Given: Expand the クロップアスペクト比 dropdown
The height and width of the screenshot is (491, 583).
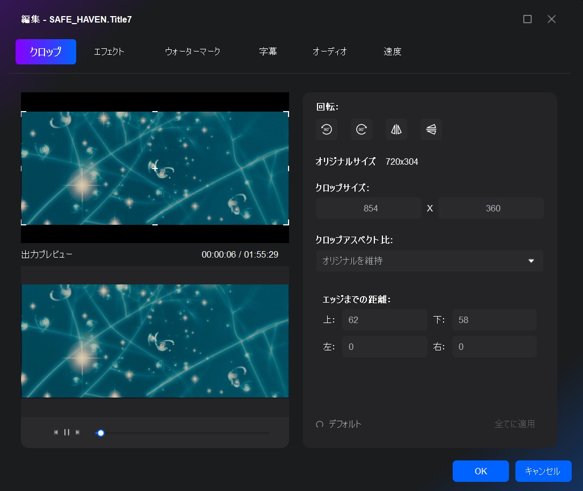Looking at the screenshot, I should point(430,261).
